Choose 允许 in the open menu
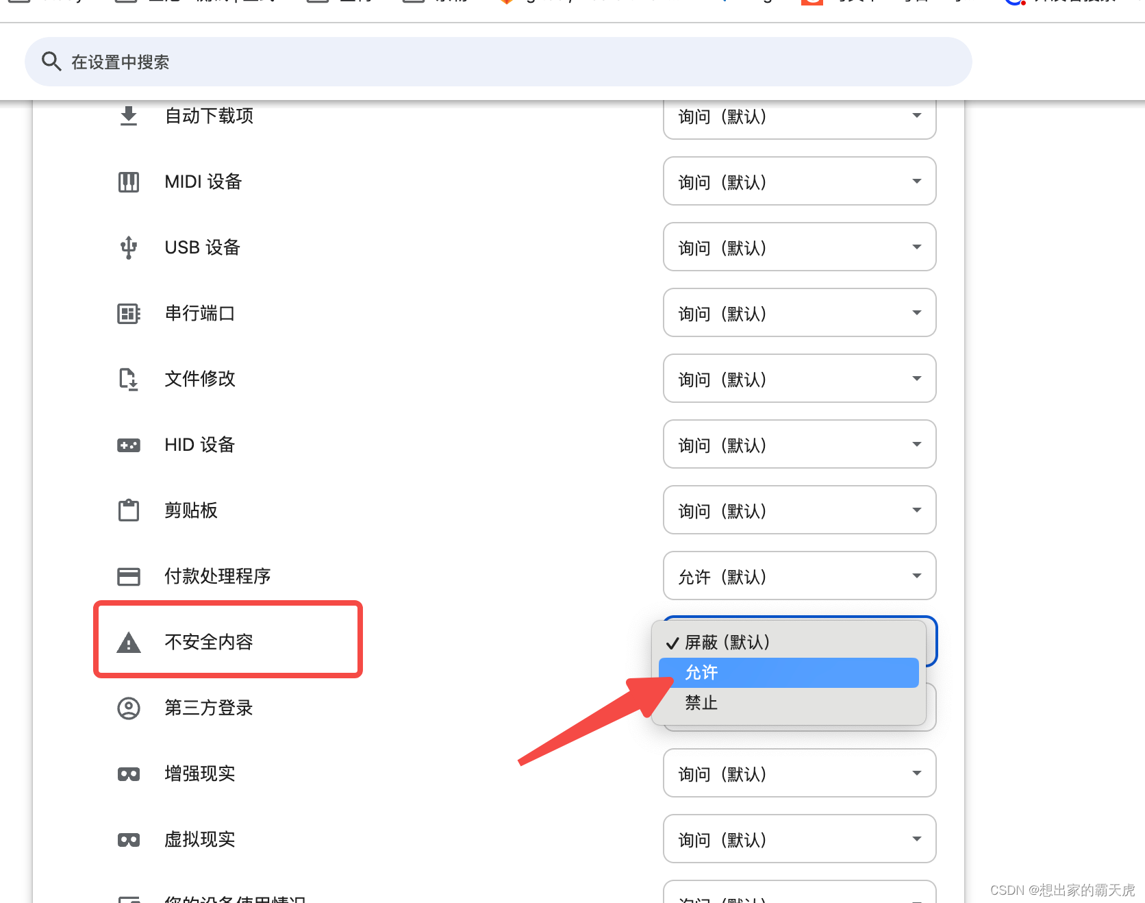1145x903 pixels. (788, 673)
